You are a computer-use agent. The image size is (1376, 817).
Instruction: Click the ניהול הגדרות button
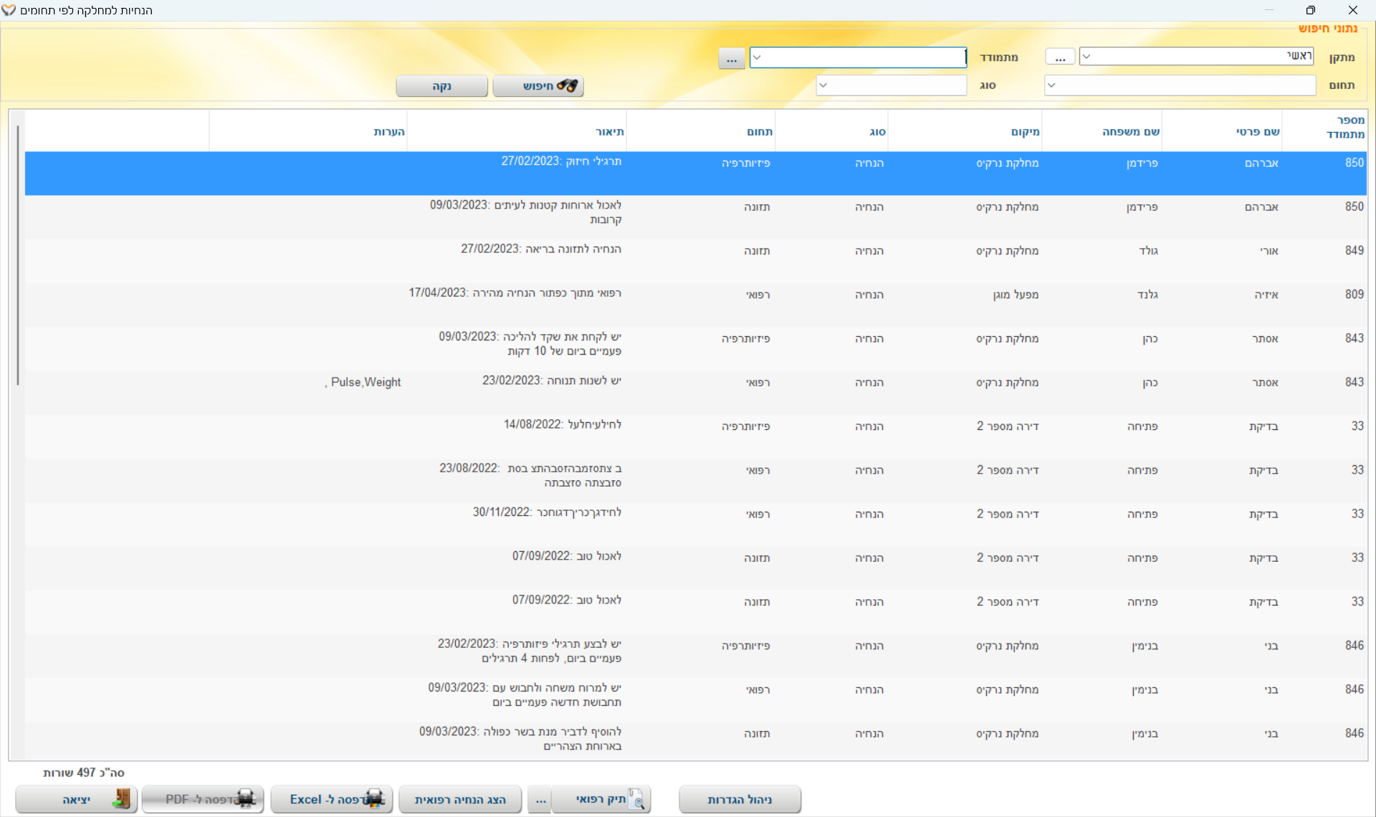click(x=740, y=799)
